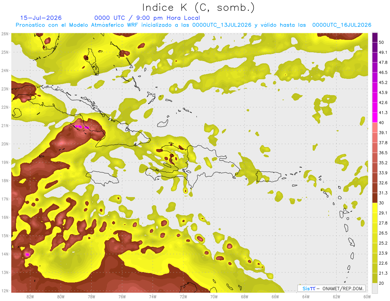This screenshot has width=390, height=301.
Task: Click colorbar value '41.3'
Action: (383, 112)
